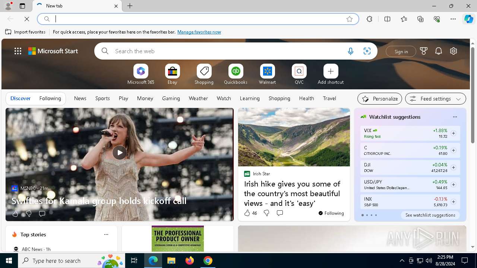
Task: Like the Irish hike article
Action: [x=250, y=213]
